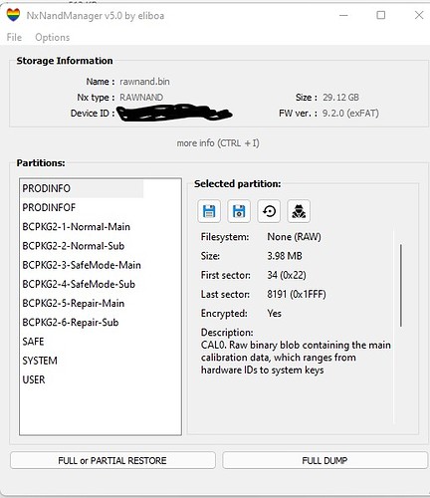Click the Encrypted Yes value
The width and height of the screenshot is (430, 498).
point(275,314)
